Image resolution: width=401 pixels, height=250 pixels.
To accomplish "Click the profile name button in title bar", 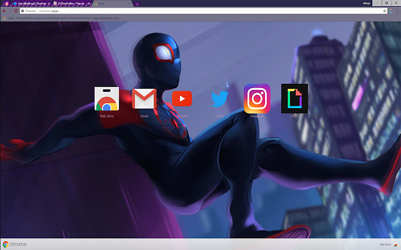I will 367,3.
